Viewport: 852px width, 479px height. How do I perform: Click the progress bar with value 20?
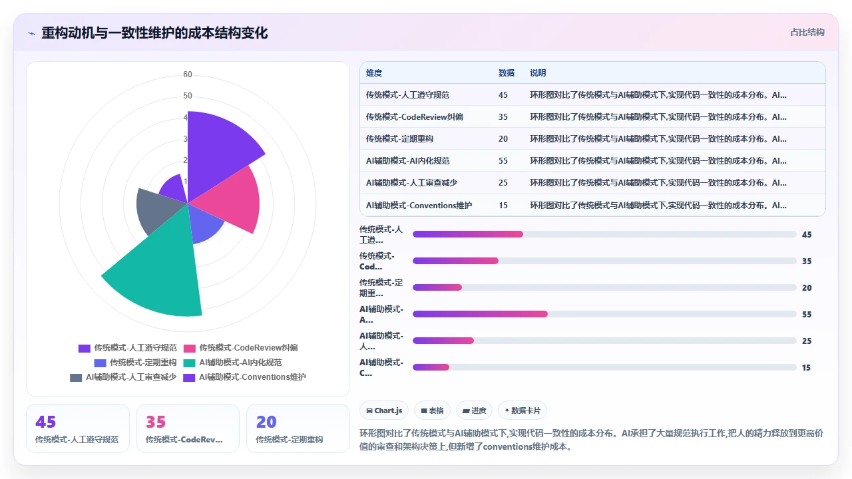coord(604,287)
